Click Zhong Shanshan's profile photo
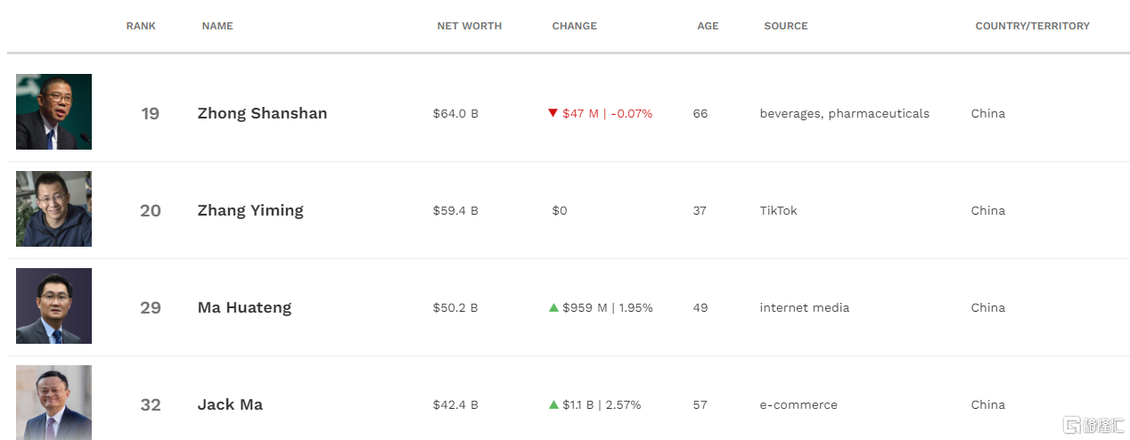The height and width of the screenshot is (440, 1130). click(x=53, y=111)
